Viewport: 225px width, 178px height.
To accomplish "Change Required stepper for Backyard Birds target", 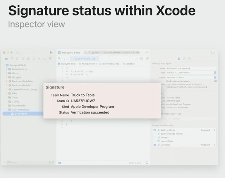I will 214,130.
